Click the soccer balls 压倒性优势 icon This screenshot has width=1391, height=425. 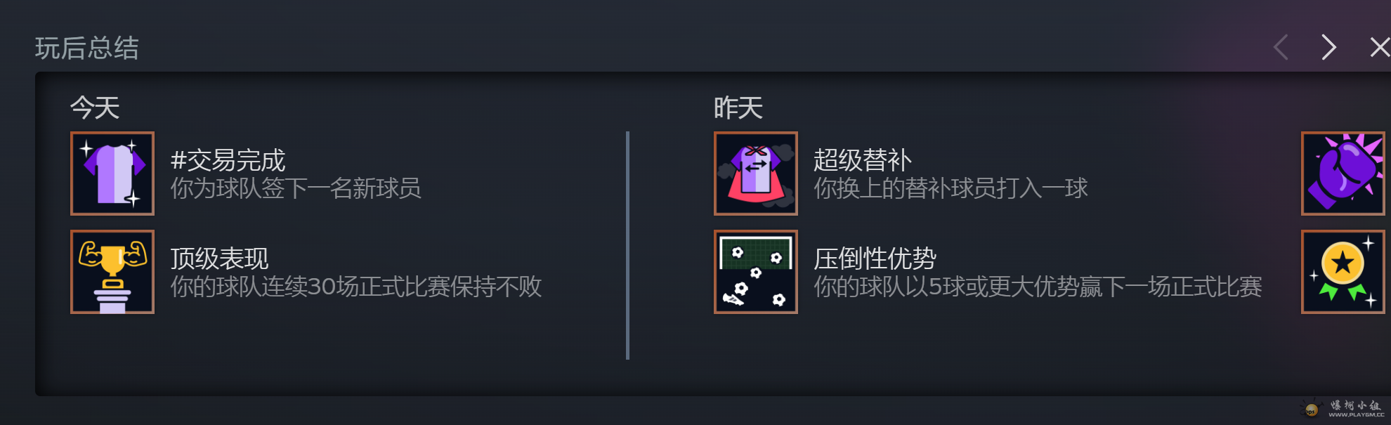pyautogui.click(x=756, y=272)
